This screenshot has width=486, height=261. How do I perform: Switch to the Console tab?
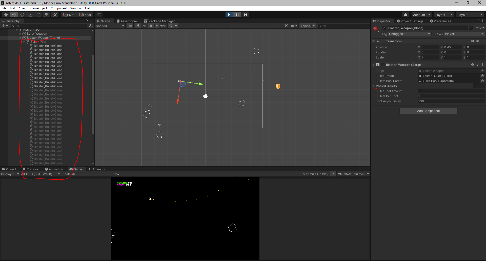[30, 169]
